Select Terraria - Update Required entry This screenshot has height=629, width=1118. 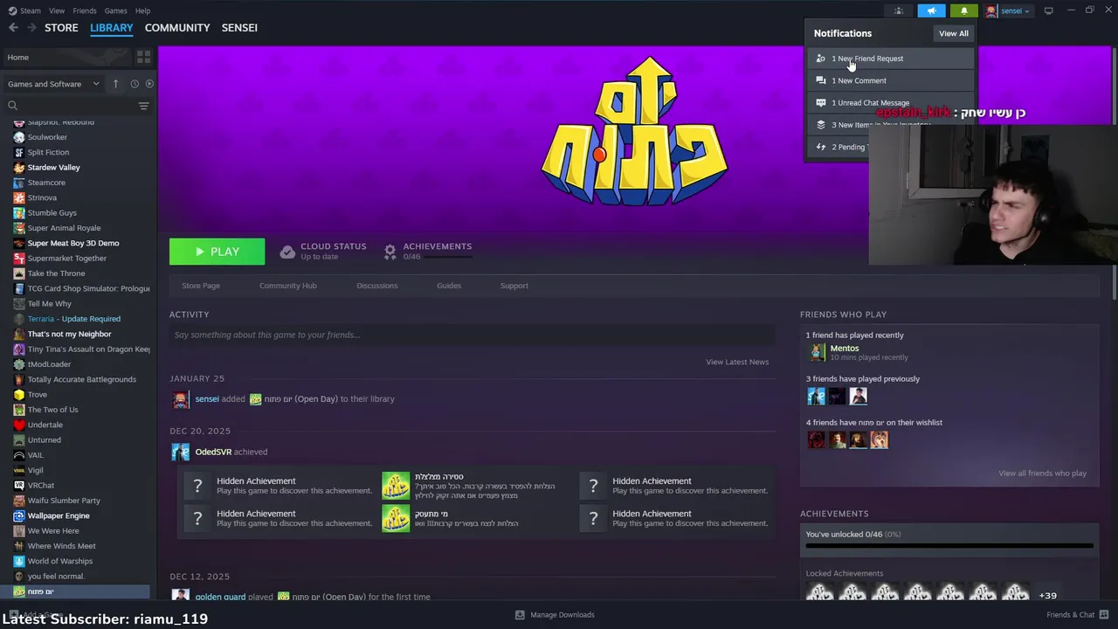point(74,319)
